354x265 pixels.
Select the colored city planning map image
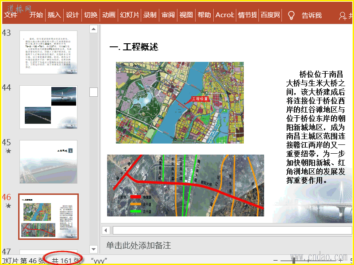click(x=180, y=102)
